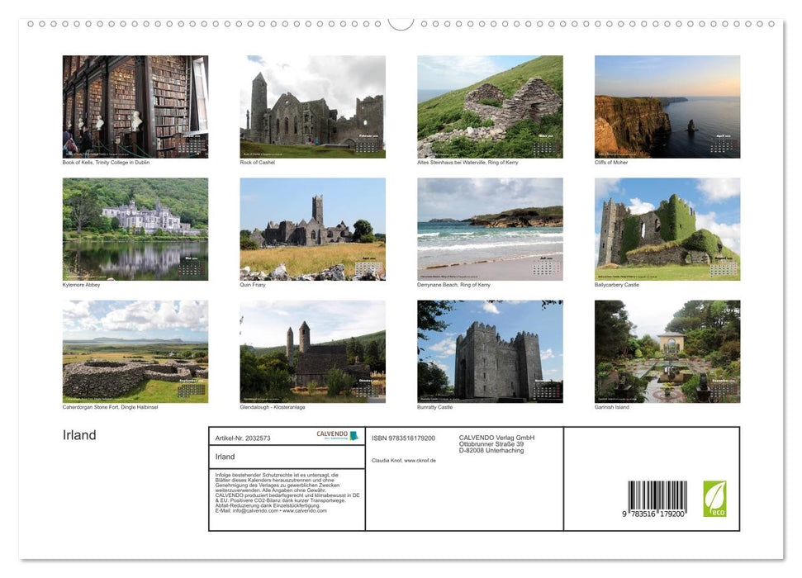The image size is (802, 578).
Task: Select the Garinish Island garden image
Action: pos(667,352)
